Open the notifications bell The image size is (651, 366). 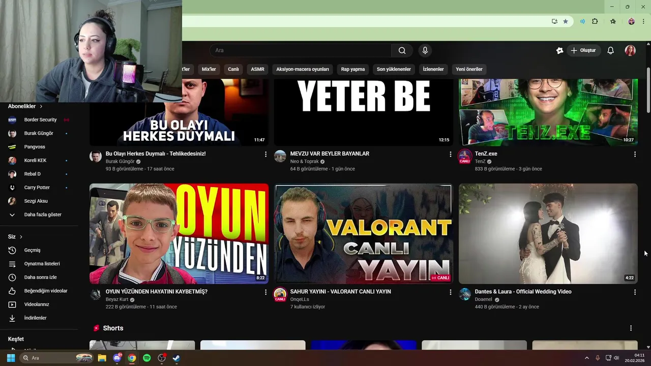(611, 50)
